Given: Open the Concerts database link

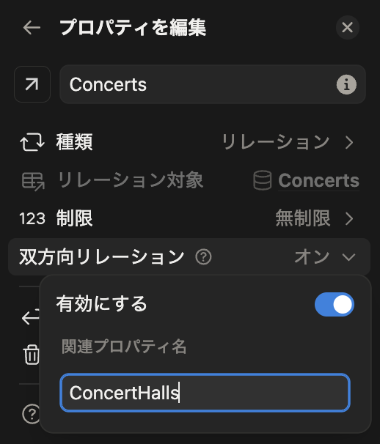Looking at the screenshot, I should coord(318,180).
